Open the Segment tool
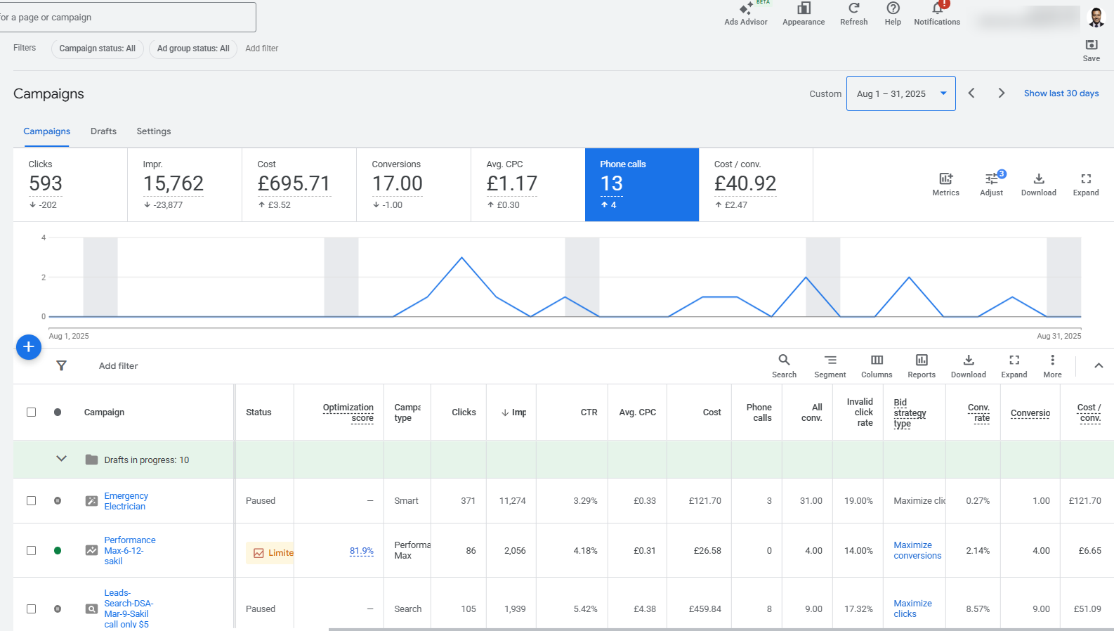 830,360
